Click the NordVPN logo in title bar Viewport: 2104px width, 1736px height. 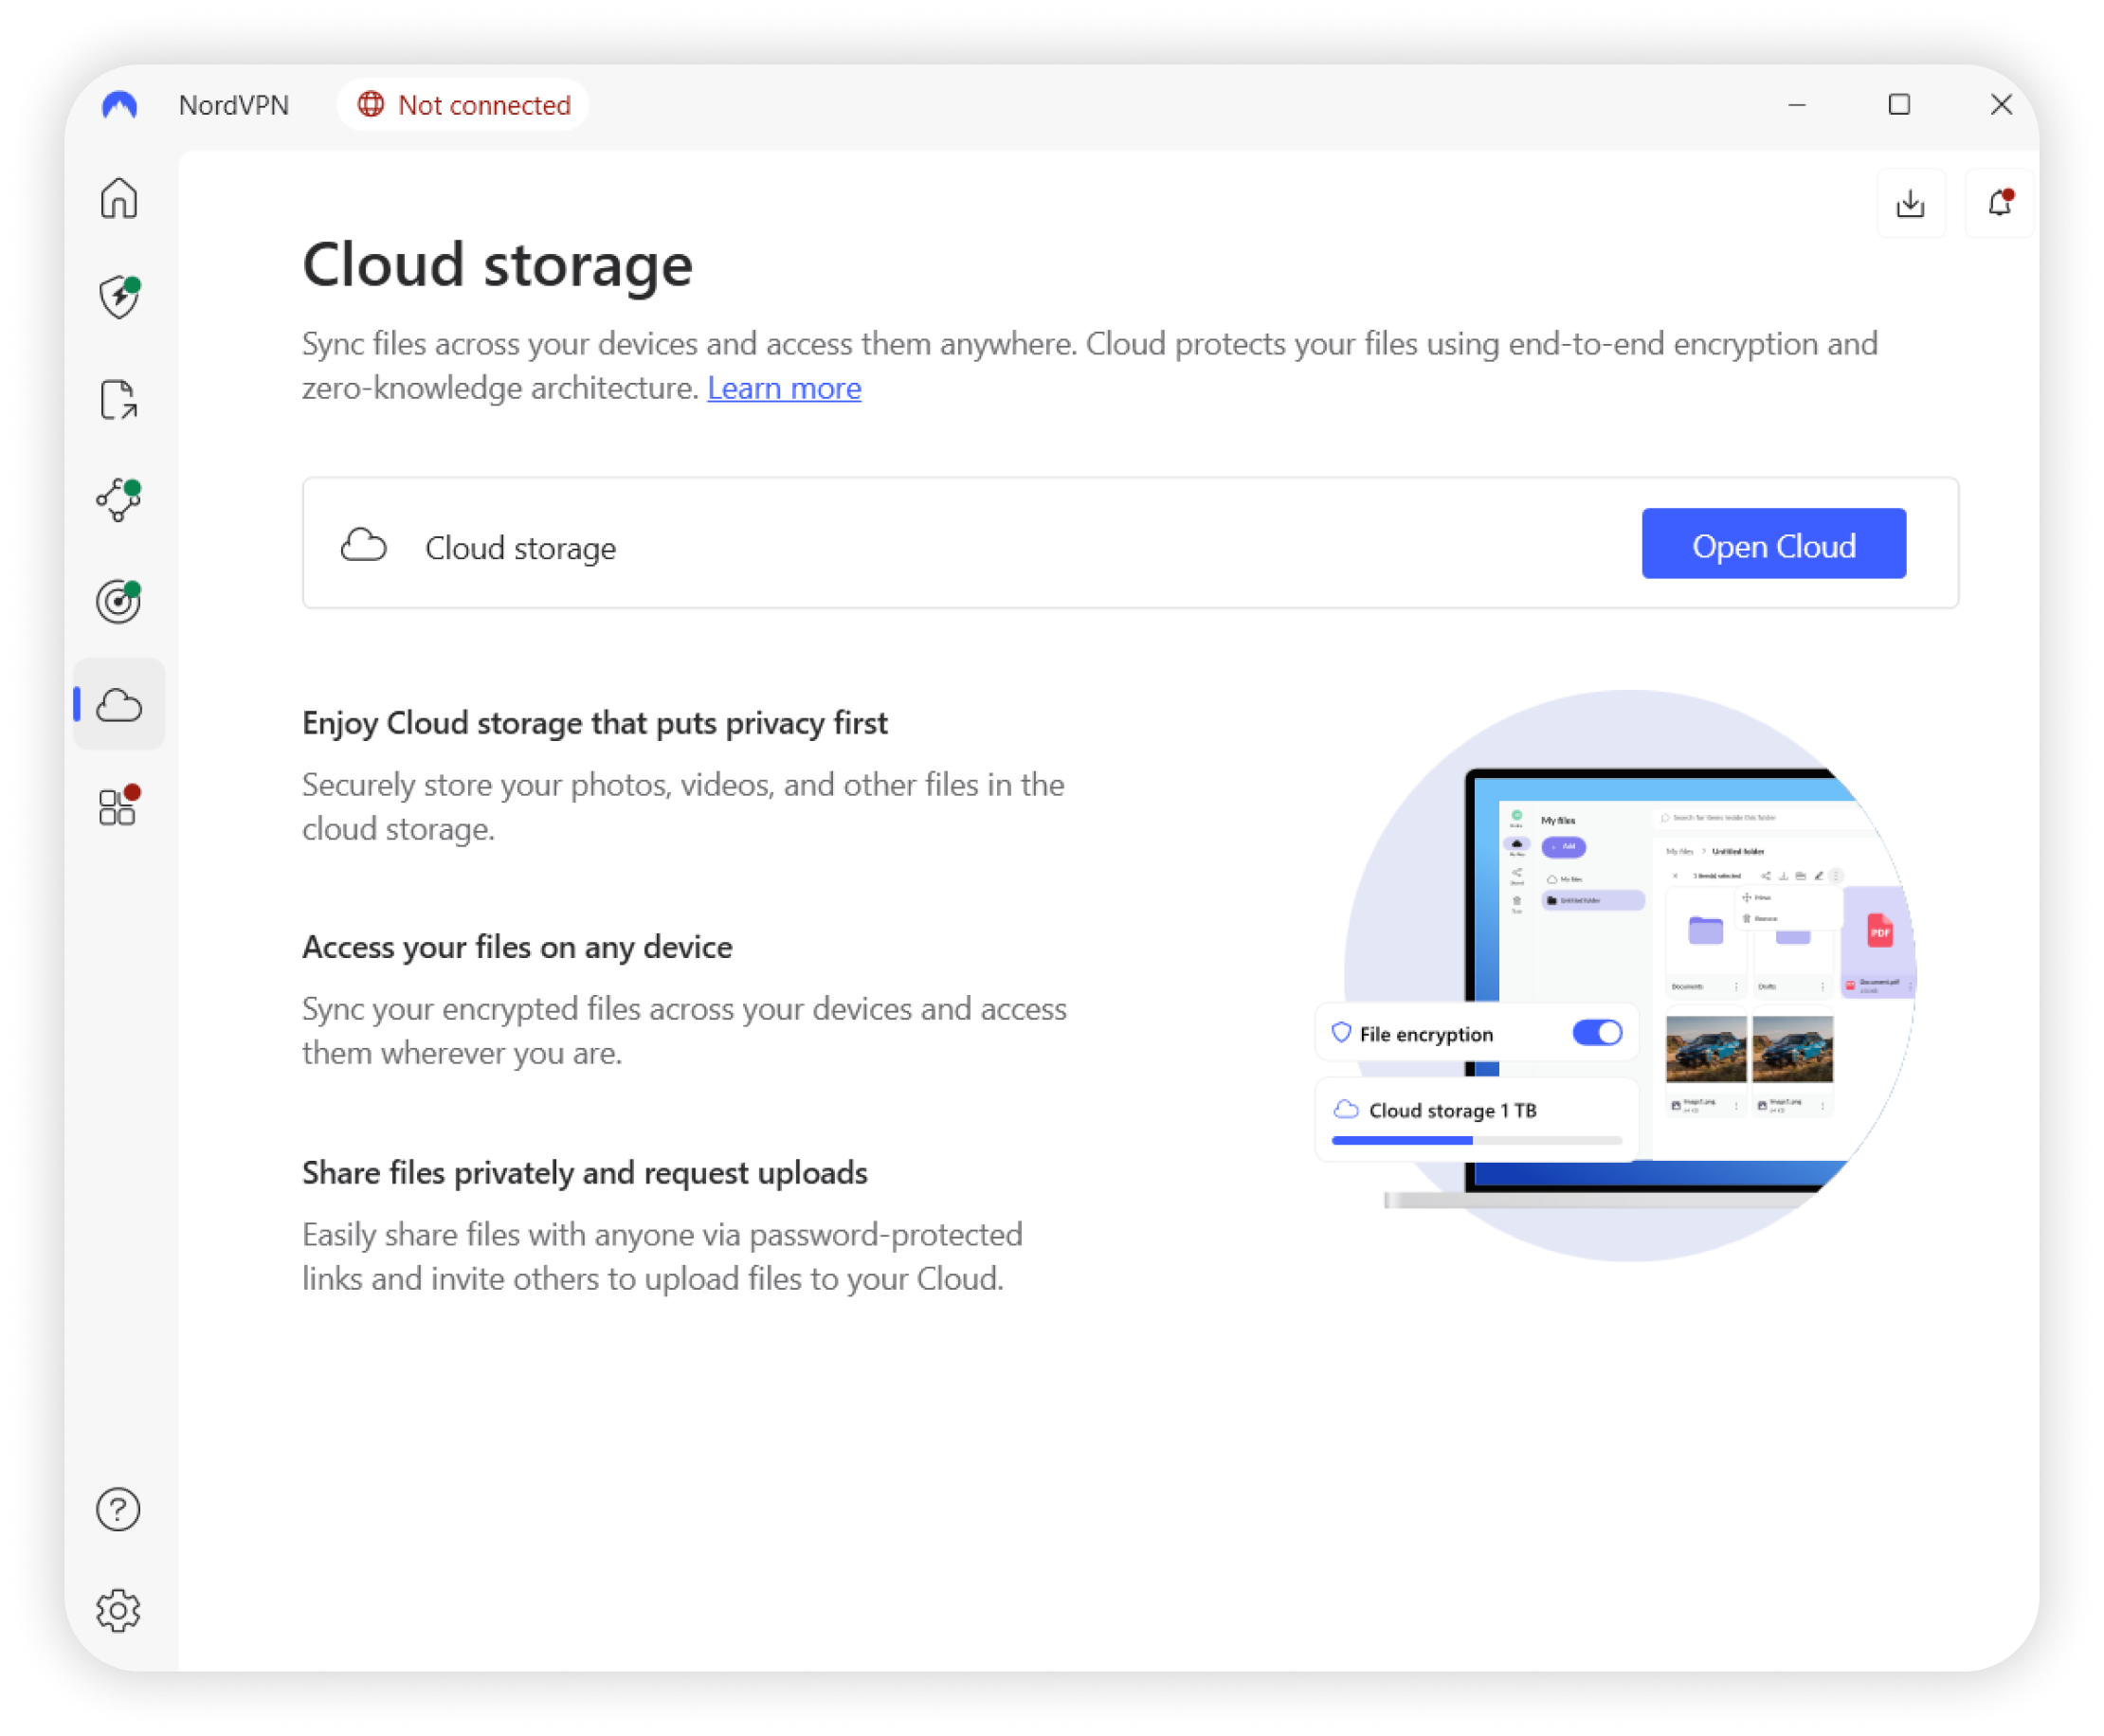pyautogui.click(x=120, y=105)
